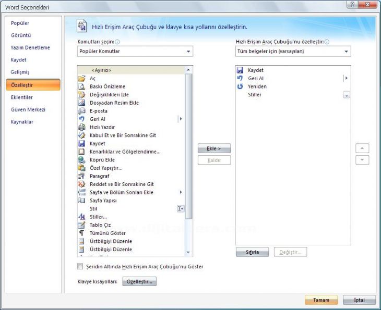Click the Kenarlıklar ve Gölgelendirme icon
381x310 pixels.
pos(81,152)
